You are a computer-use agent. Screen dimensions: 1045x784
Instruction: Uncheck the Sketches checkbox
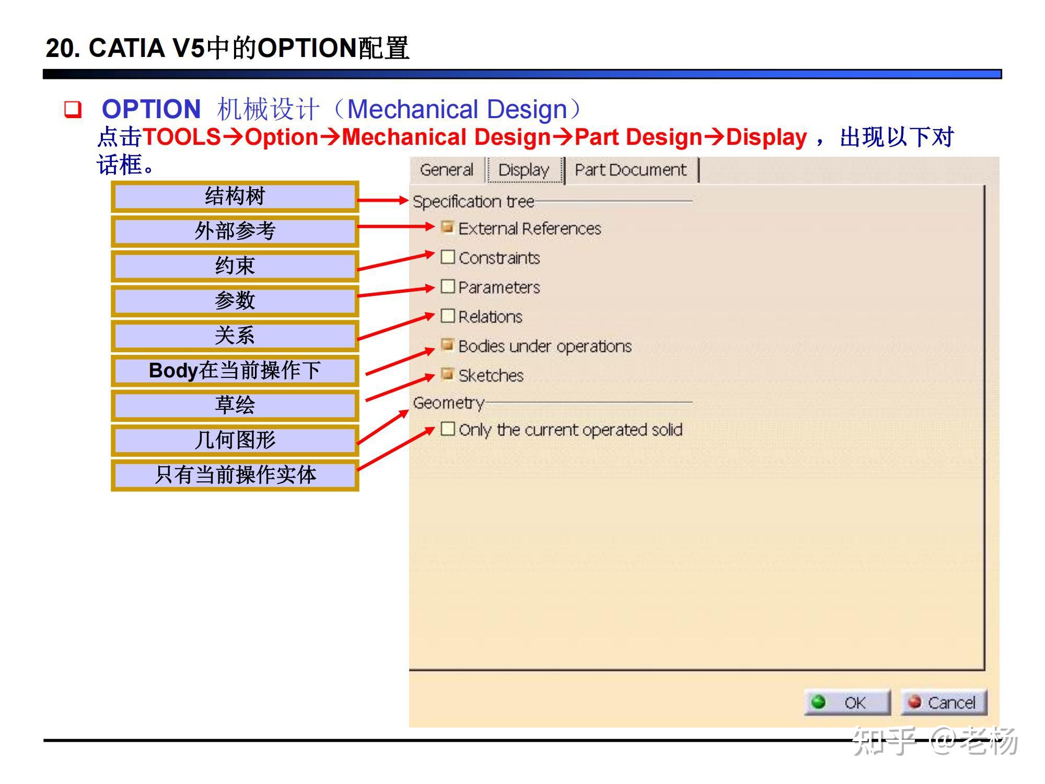[x=447, y=374]
